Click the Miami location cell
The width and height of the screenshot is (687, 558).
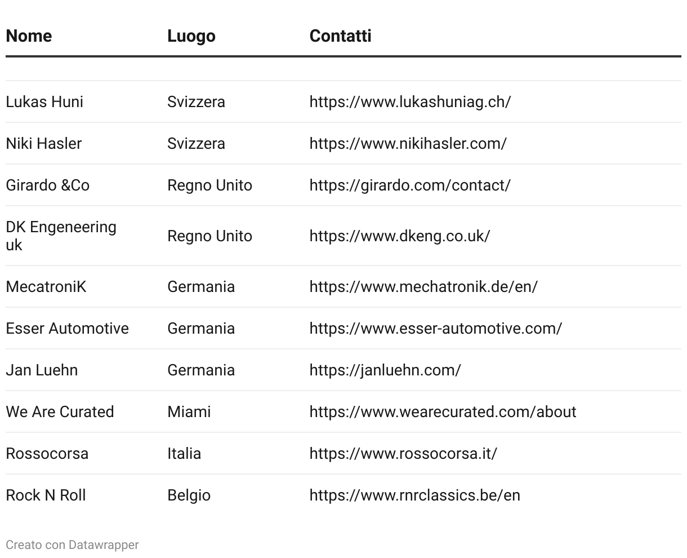(x=189, y=412)
